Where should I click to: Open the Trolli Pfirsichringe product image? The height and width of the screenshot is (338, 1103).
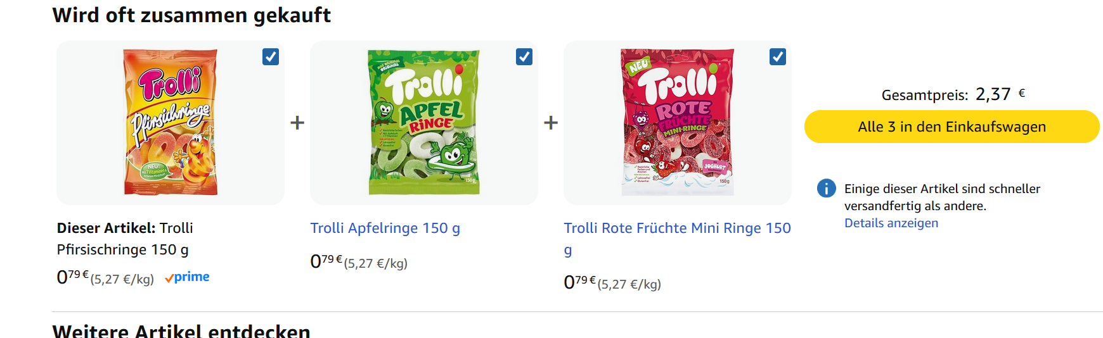171,122
